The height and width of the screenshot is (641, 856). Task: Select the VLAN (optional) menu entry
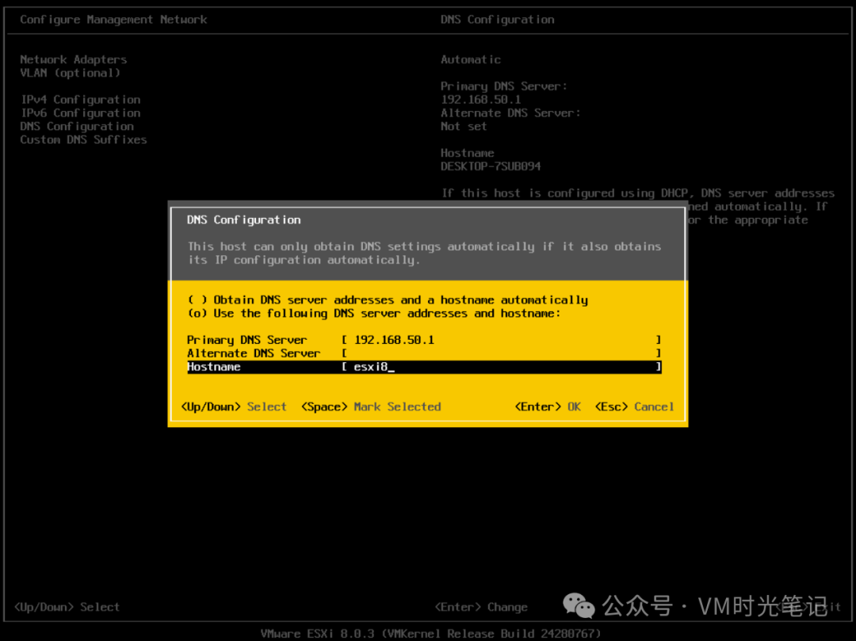coord(70,73)
